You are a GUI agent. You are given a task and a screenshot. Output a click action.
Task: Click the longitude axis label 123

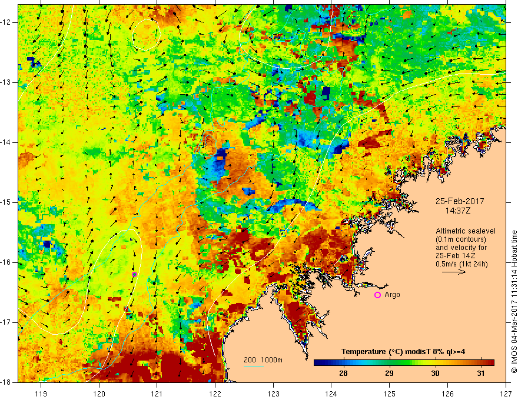click(x=273, y=394)
